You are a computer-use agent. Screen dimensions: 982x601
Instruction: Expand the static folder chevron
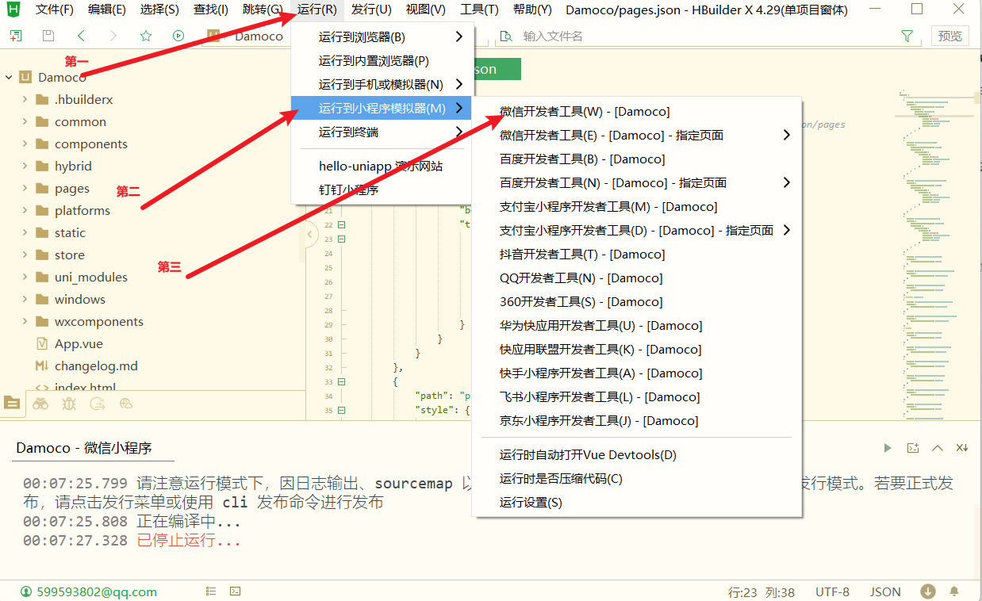pyautogui.click(x=25, y=233)
